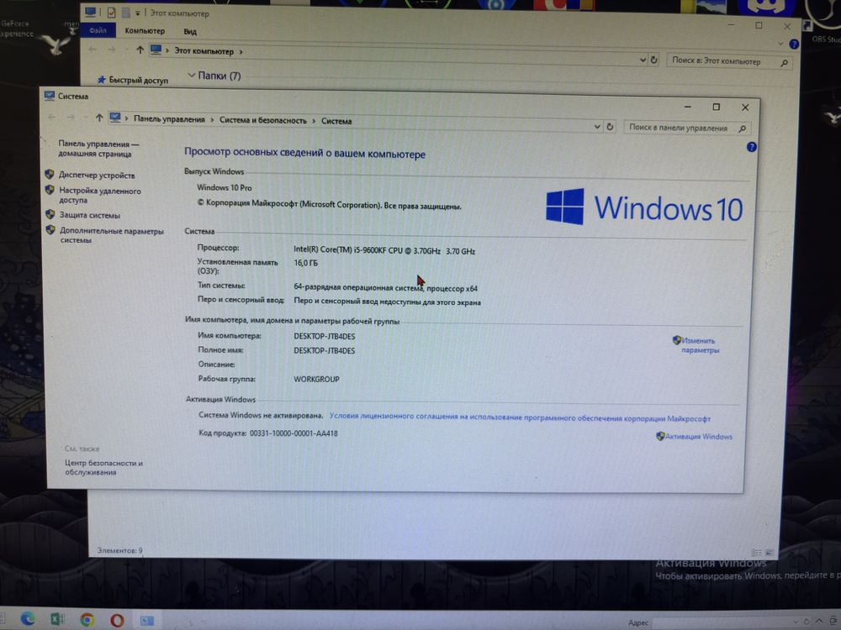Open Opera browser from the taskbar

click(x=117, y=621)
